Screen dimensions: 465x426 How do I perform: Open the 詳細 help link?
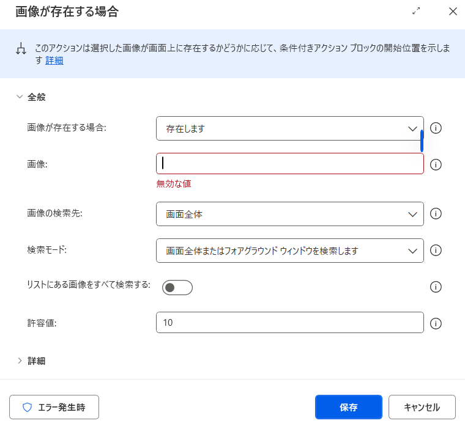[x=54, y=61]
